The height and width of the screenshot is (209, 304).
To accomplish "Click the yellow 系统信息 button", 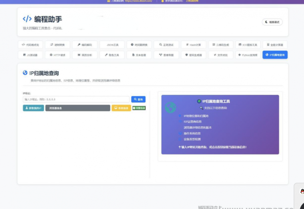I will 121,108.
